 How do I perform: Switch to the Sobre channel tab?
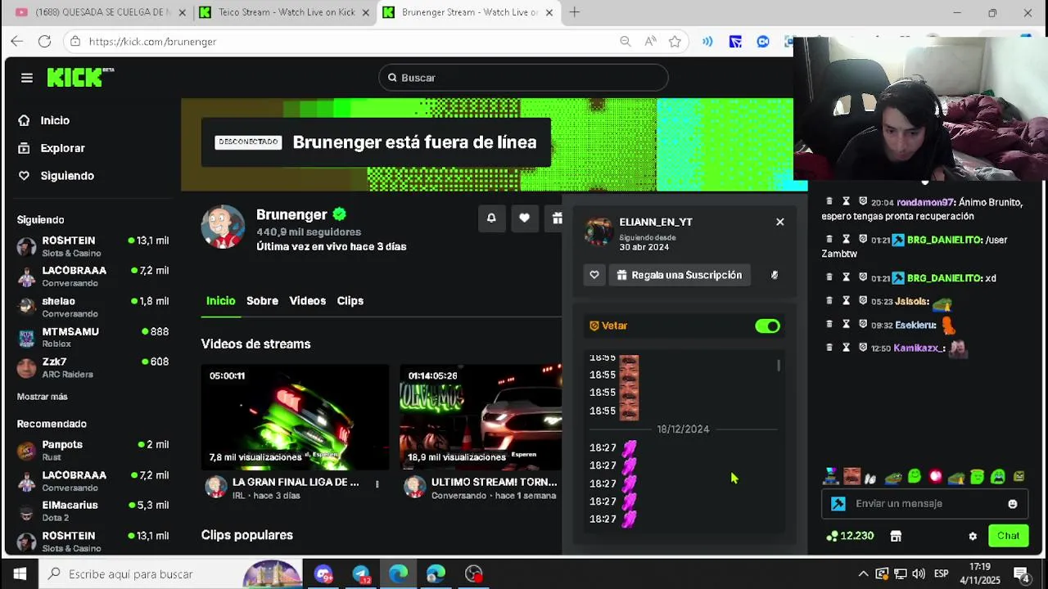pyautogui.click(x=262, y=301)
